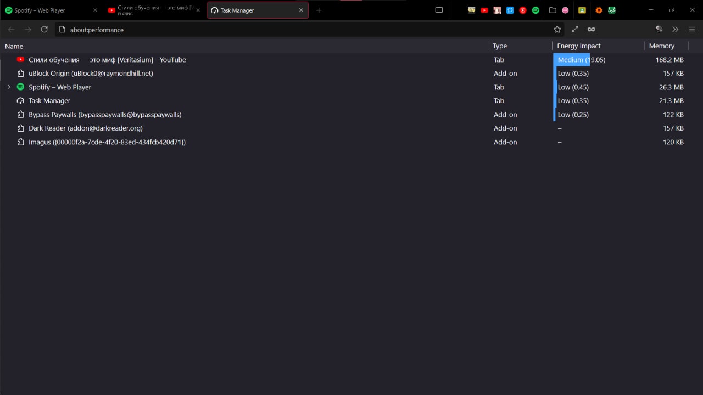Image resolution: width=703 pixels, height=395 pixels.
Task: Open the green Spotify bookmark icon
Action: tap(535, 10)
